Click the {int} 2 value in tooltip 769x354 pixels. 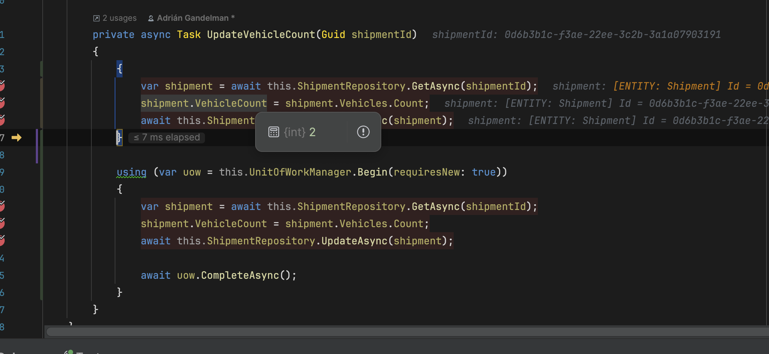point(300,132)
